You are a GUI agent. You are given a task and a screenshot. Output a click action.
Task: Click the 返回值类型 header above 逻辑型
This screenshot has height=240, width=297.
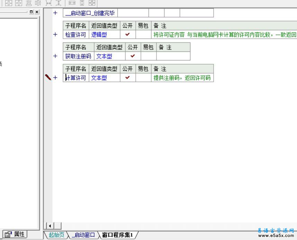105,26
